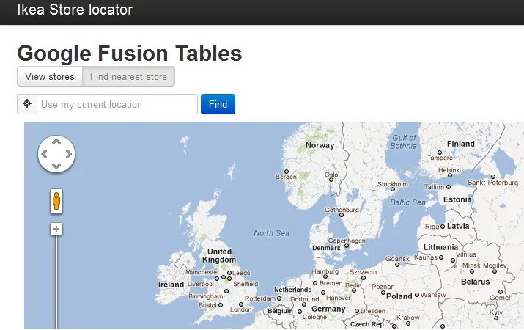
Task: Click the Germany country label
Action: click(328, 309)
